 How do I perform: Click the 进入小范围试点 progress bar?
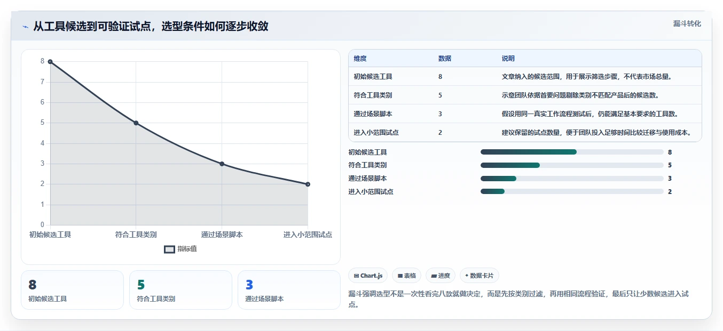point(572,191)
